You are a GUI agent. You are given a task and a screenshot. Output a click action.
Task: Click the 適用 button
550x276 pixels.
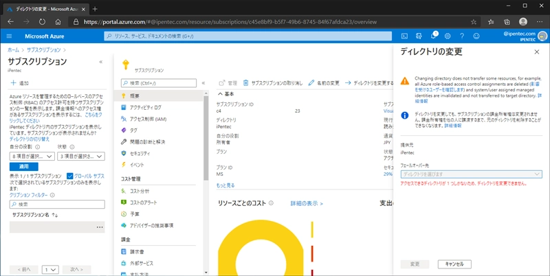tap(24, 167)
